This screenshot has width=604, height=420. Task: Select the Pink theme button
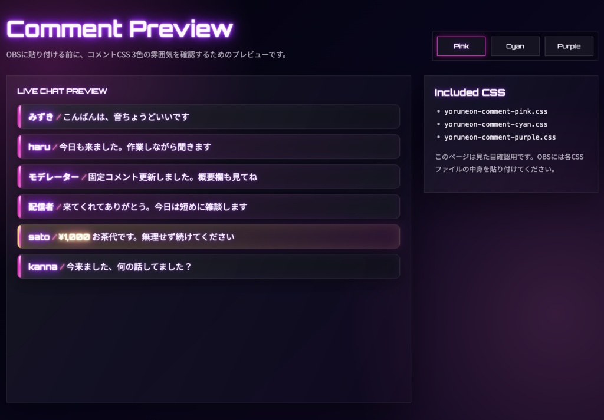coord(461,46)
